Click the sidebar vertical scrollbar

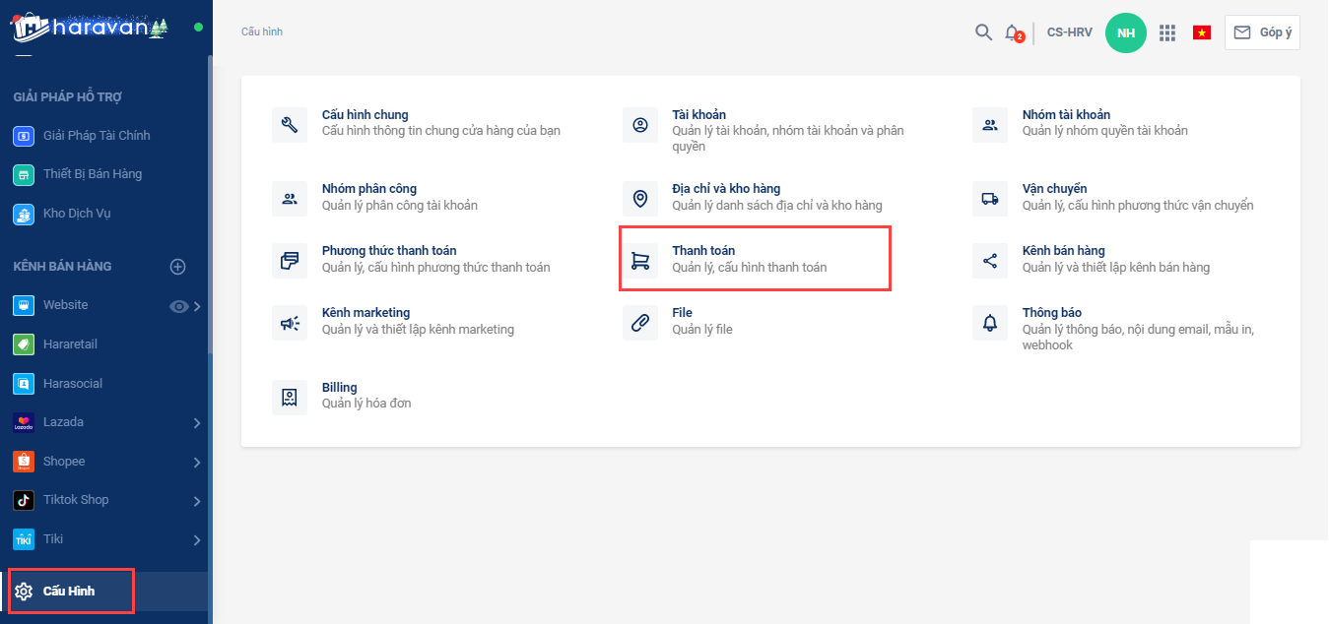click(x=209, y=197)
